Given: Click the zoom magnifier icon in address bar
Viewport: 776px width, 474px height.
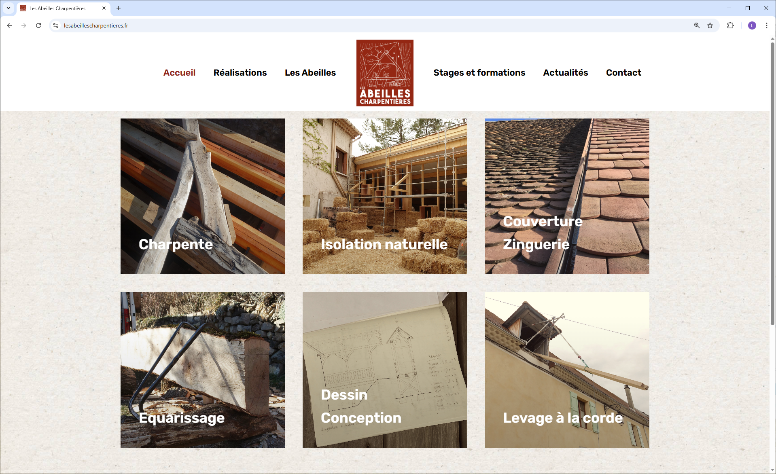Looking at the screenshot, I should point(697,25).
